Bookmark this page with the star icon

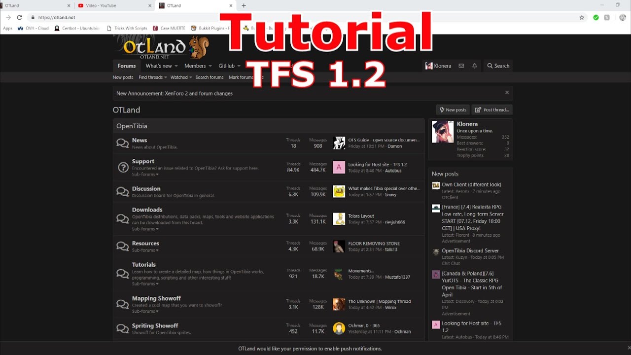582,17
